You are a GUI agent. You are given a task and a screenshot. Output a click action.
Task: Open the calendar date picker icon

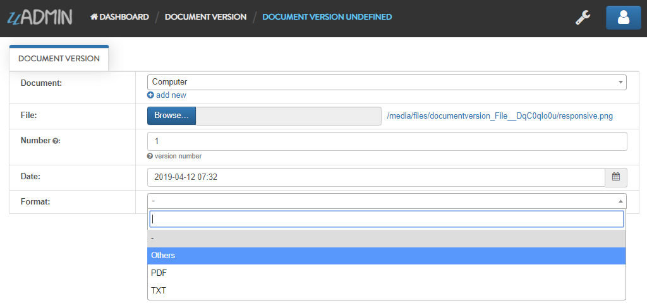click(x=615, y=177)
